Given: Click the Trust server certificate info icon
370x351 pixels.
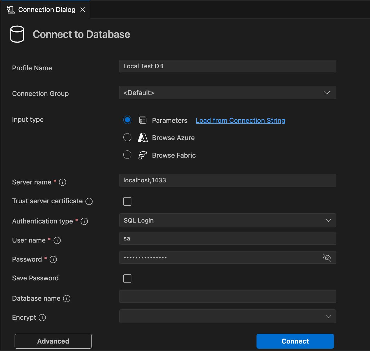Looking at the screenshot, I should [x=89, y=201].
